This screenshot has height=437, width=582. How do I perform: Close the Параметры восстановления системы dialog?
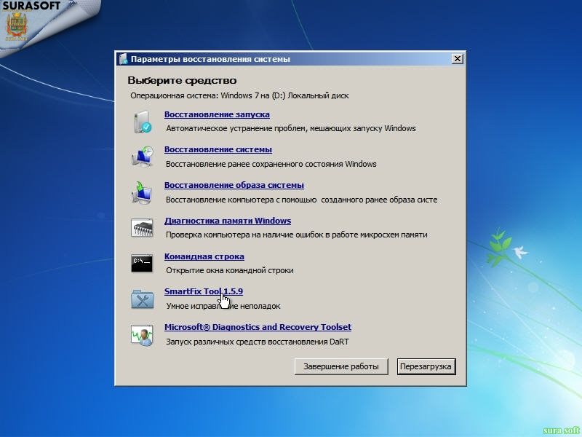click(458, 59)
